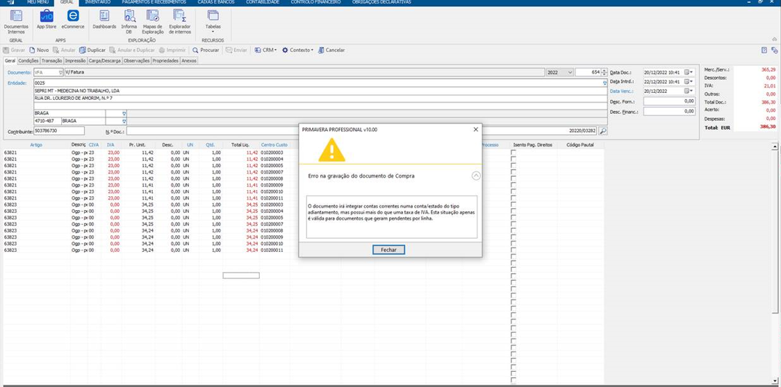
Task: Open Mapas de Exploração
Action: coord(153,20)
